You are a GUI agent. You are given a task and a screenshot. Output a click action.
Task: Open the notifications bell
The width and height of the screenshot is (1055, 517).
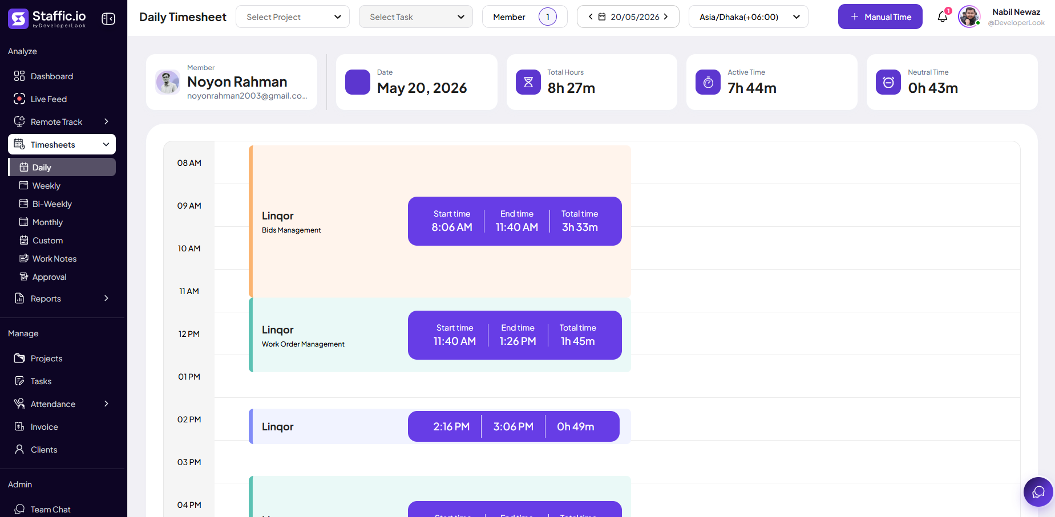pyautogui.click(x=943, y=17)
